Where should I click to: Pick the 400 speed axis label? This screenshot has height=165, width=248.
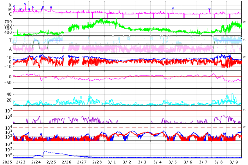(8, 32)
